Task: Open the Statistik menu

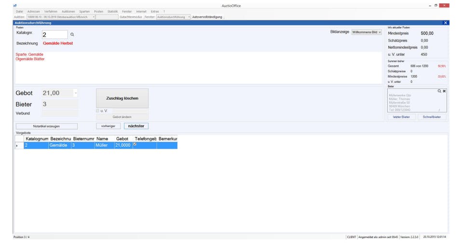Action: tap(112, 12)
